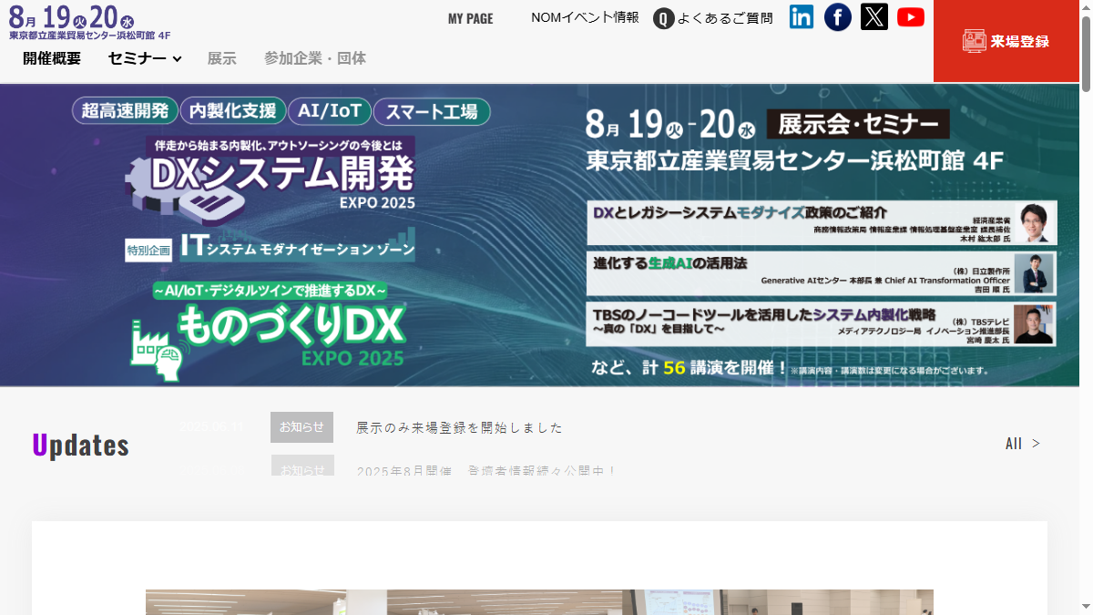This screenshot has width=1093, height=615.
Task: Click the AI/IoT tag in banner
Action: click(330, 111)
